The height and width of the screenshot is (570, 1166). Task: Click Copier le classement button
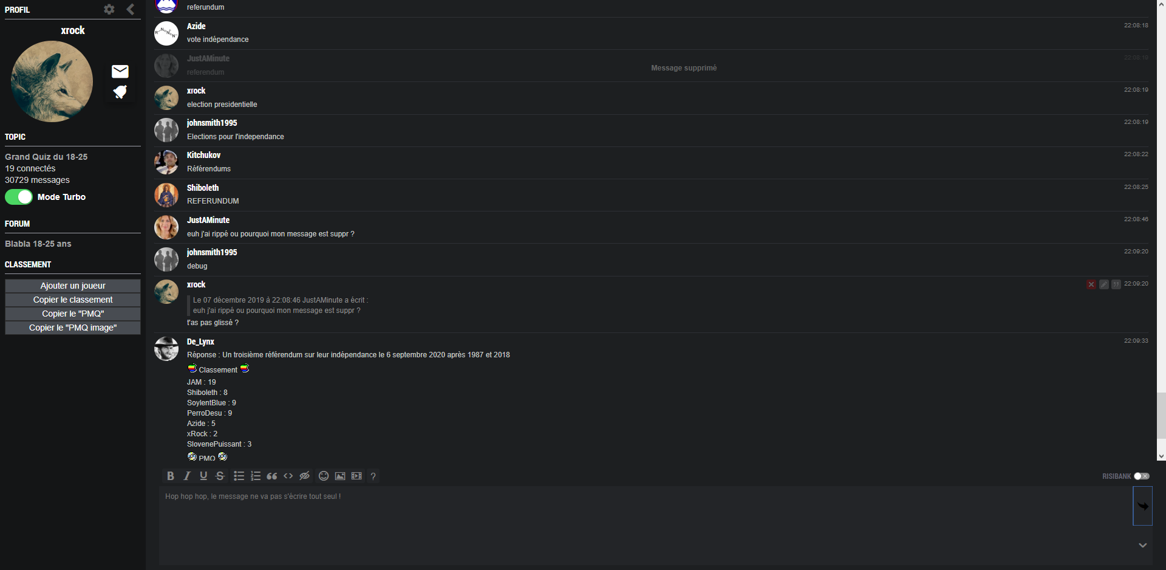pyautogui.click(x=73, y=300)
